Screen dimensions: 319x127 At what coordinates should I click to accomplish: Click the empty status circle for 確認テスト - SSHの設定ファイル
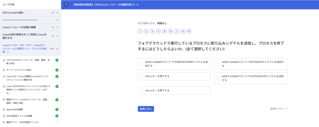[x=57, y=122]
